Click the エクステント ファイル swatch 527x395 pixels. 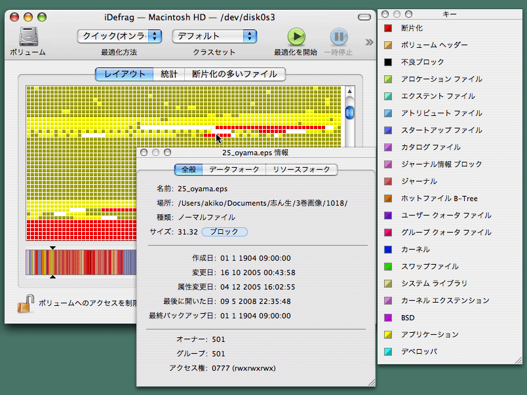(x=388, y=96)
